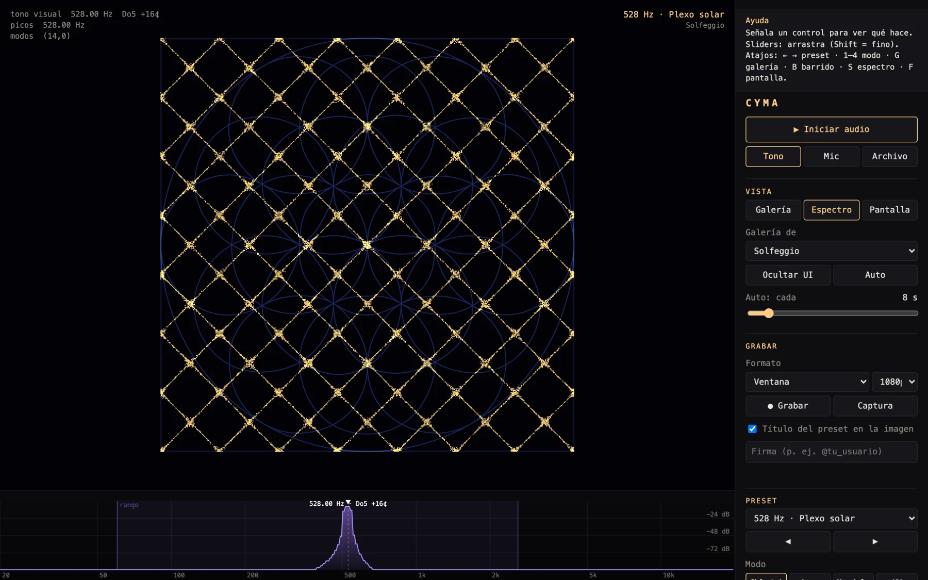Uncheck Título del preset en la imagen
This screenshot has height=580, width=928.
[752, 429]
